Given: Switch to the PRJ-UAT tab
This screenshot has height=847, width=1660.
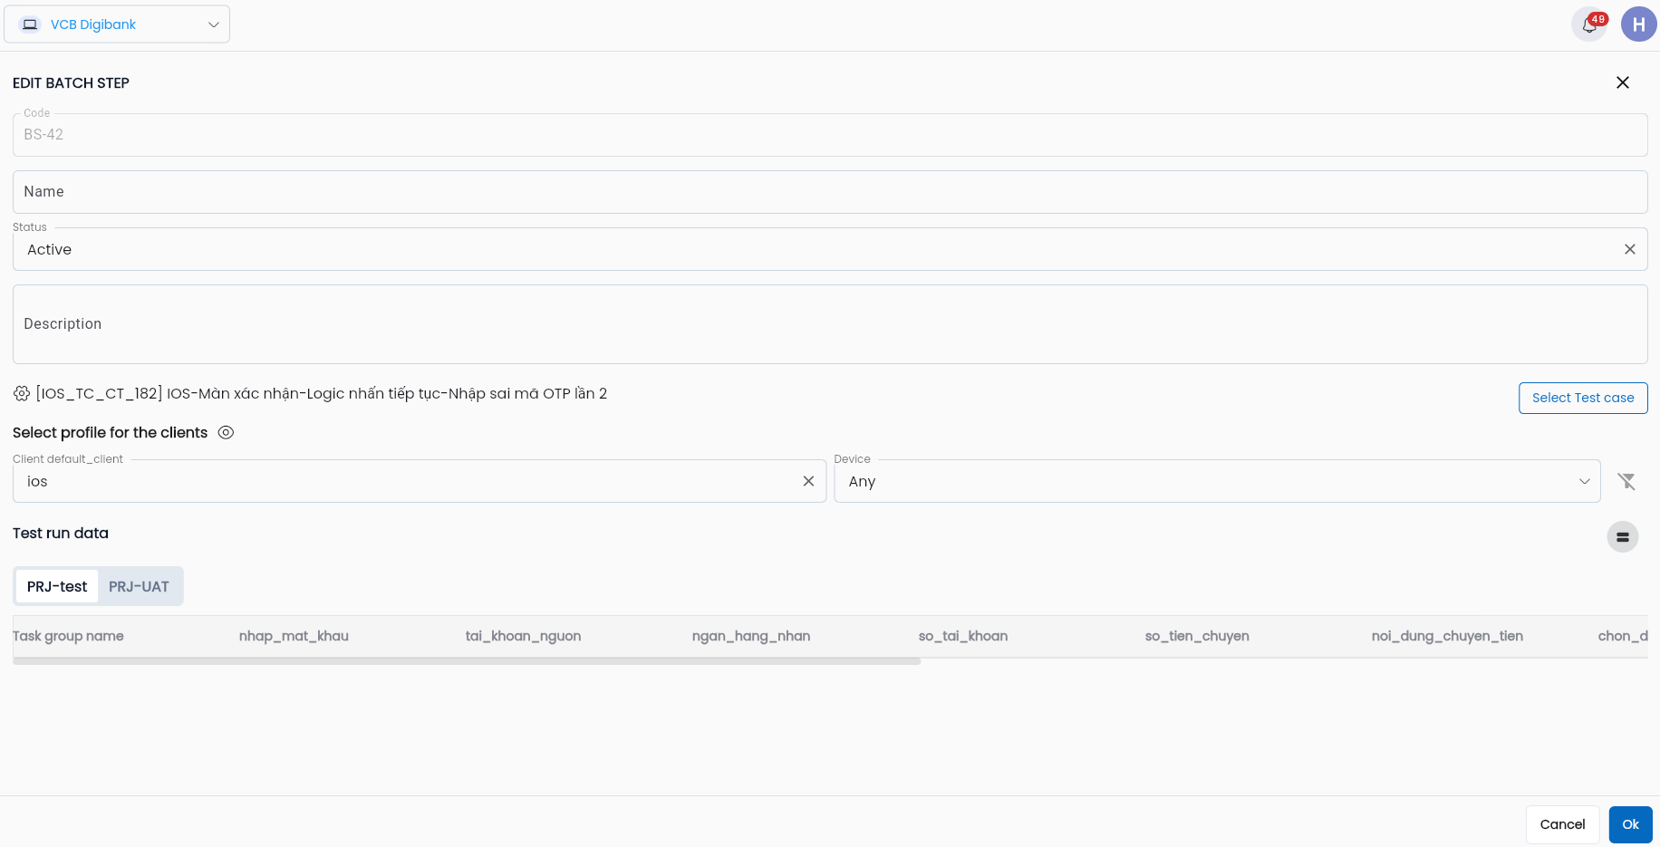Looking at the screenshot, I should click(139, 586).
